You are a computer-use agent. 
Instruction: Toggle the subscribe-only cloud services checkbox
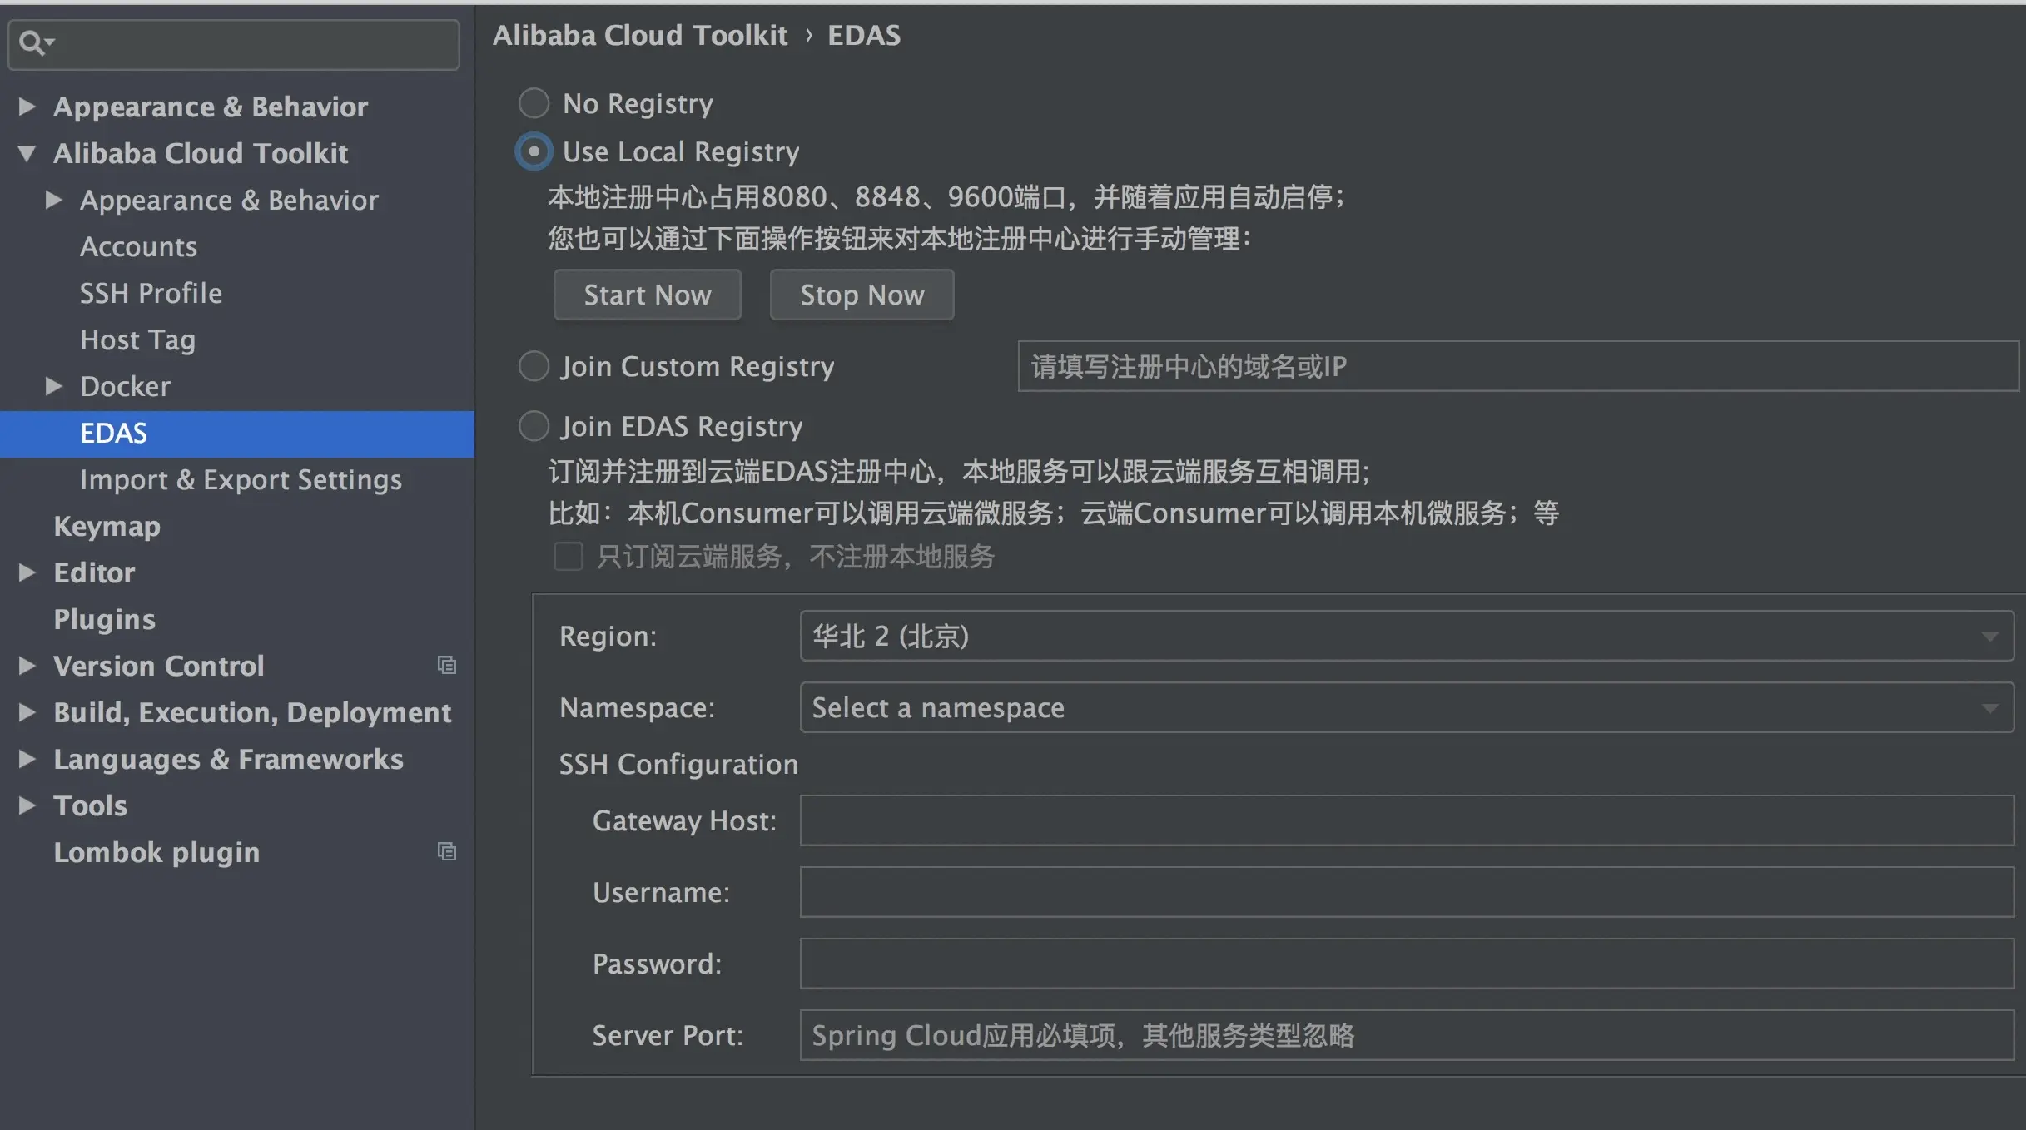(569, 556)
